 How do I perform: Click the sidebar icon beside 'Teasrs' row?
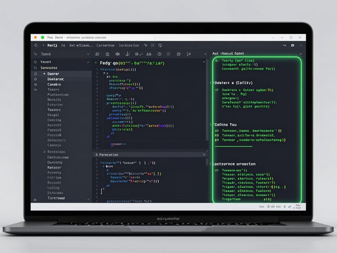pos(36,89)
